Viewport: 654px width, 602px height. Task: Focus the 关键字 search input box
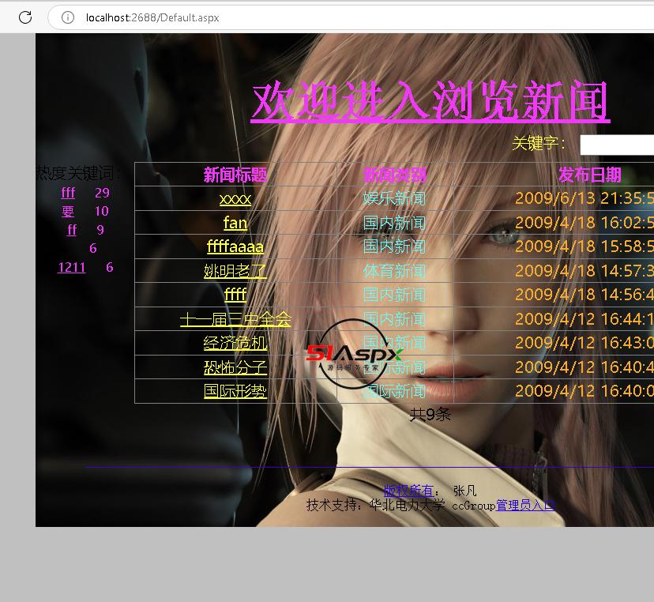617,145
